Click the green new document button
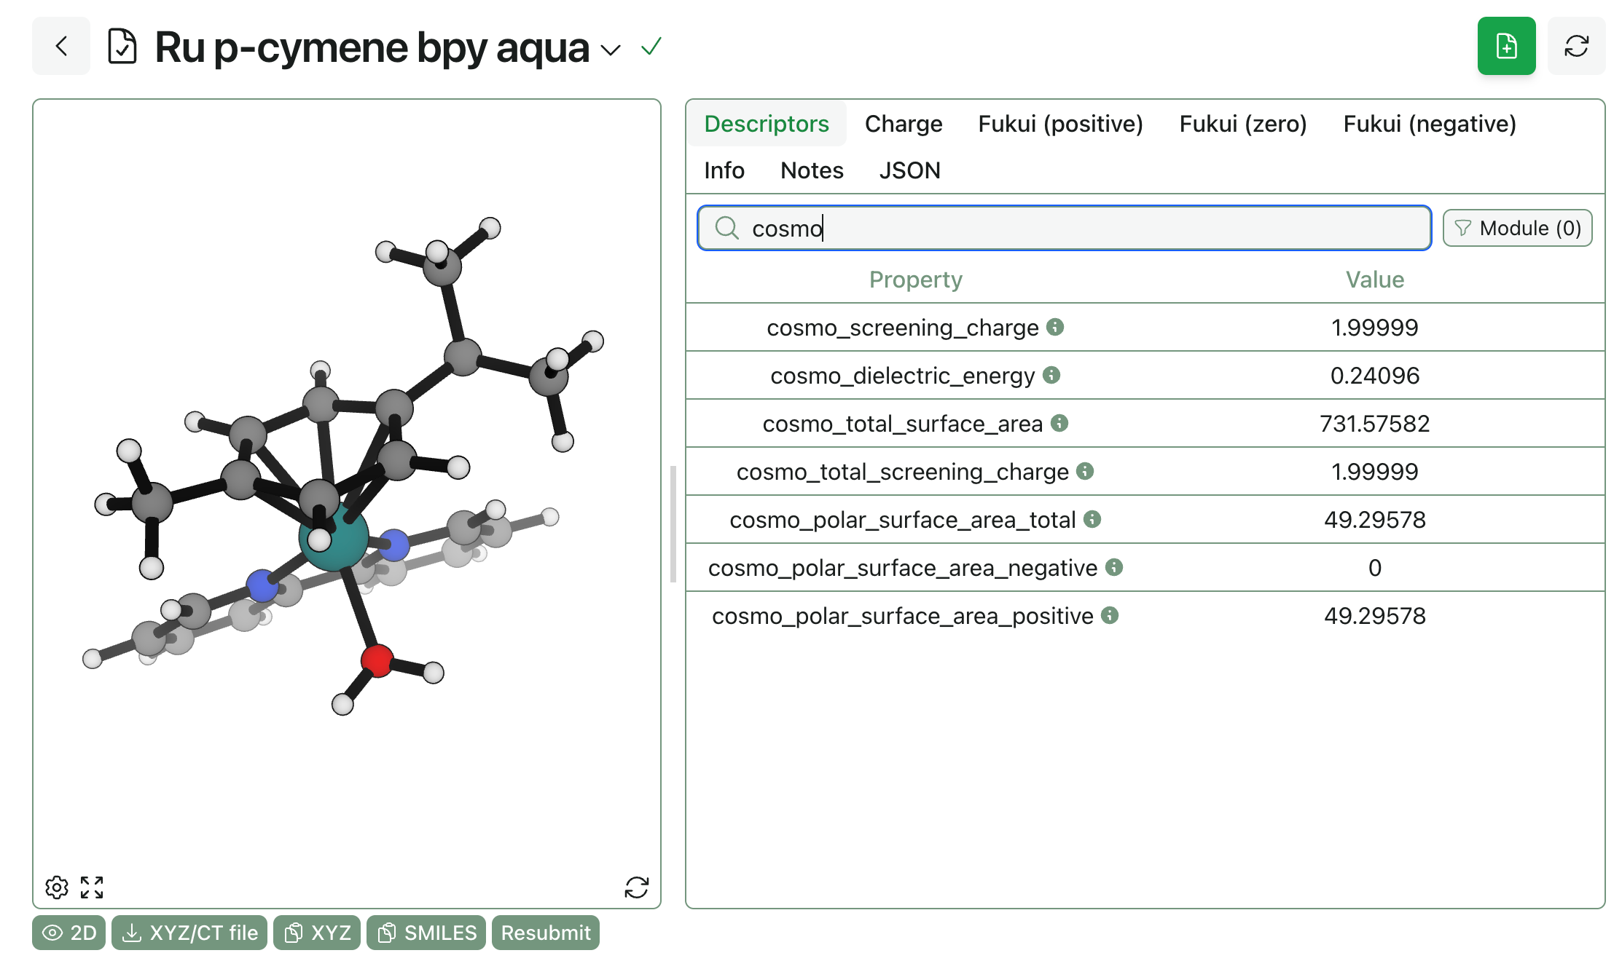The width and height of the screenshot is (1622, 961). [x=1505, y=47]
